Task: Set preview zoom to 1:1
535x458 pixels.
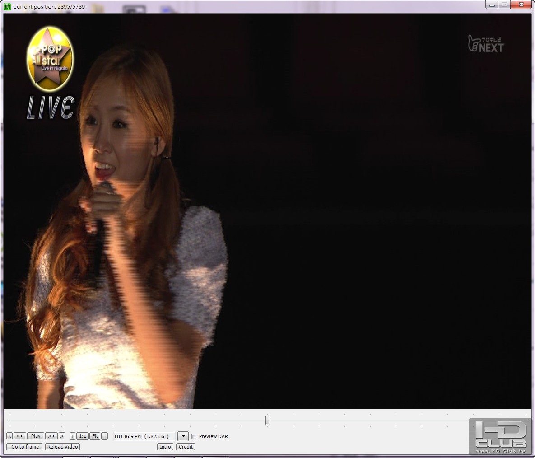Action: (x=83, y=436)
